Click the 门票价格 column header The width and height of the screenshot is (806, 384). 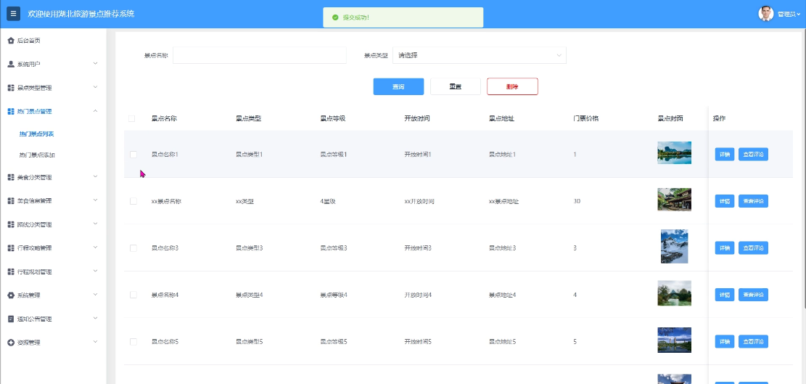[x=586, y=119]
